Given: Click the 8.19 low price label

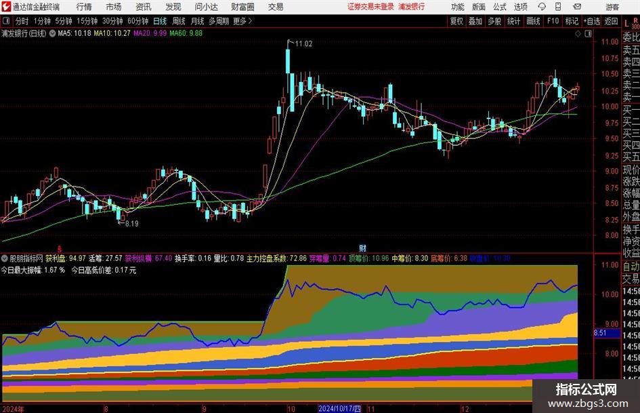Looking at the screenshot, I should (x=131, y=224).
